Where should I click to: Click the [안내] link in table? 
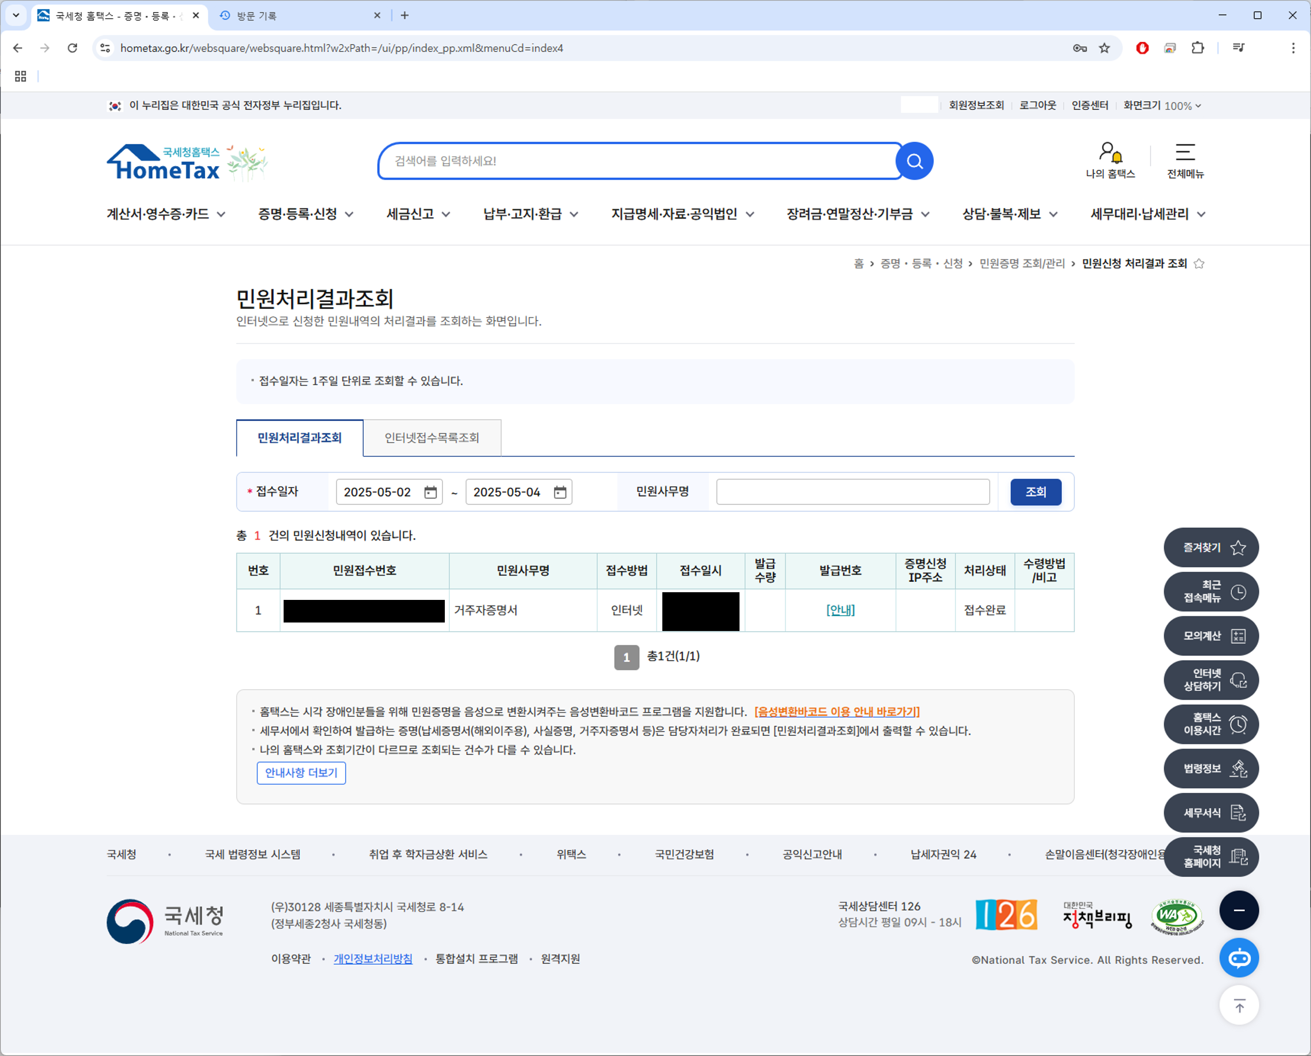click(840, 610)
